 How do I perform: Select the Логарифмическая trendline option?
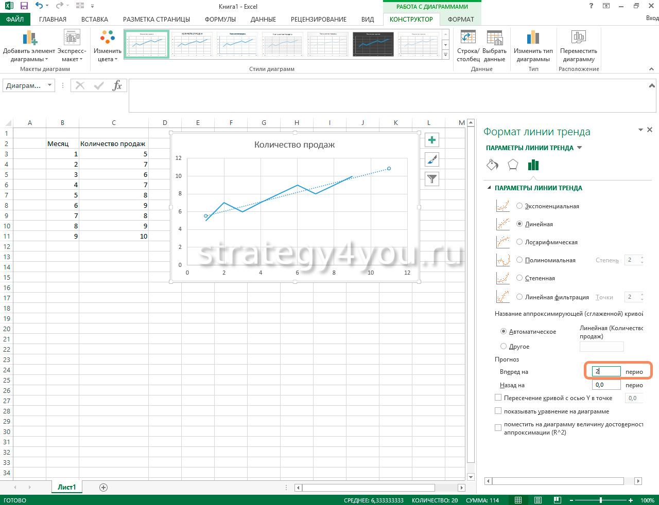pyautogui.click(x=519, y=242)
